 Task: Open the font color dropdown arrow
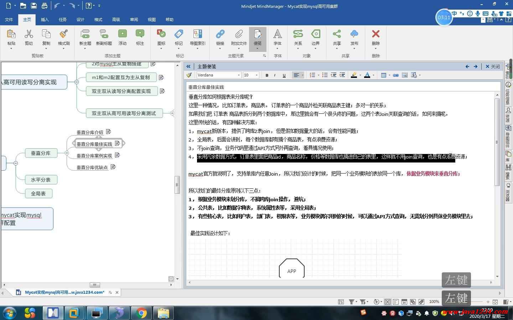click(x=373, y=75)
